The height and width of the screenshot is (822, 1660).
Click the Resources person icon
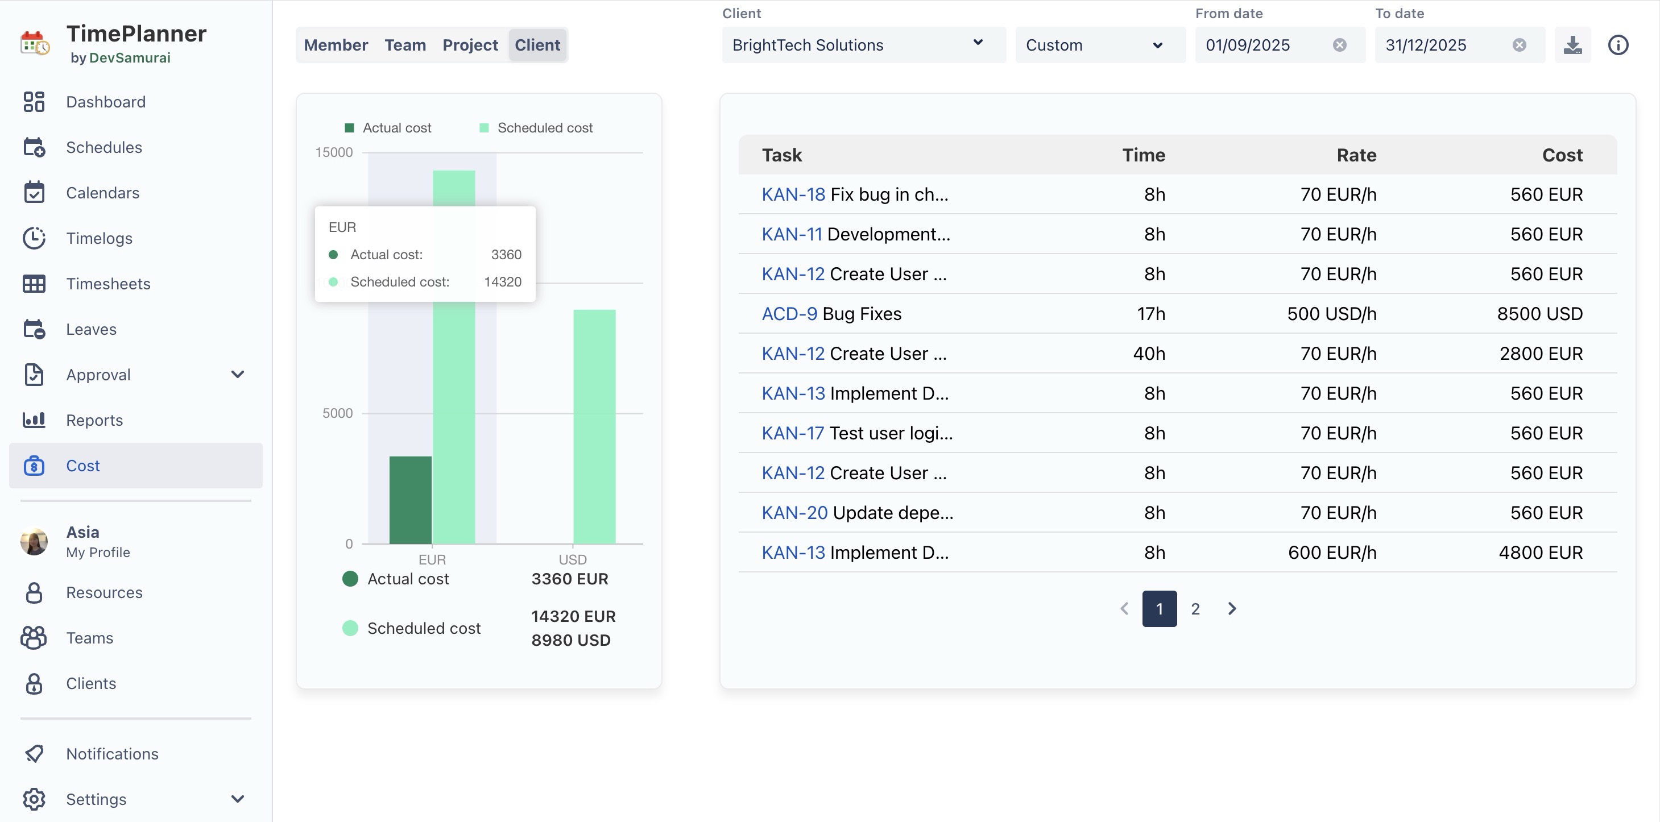[x=34, y=592]
